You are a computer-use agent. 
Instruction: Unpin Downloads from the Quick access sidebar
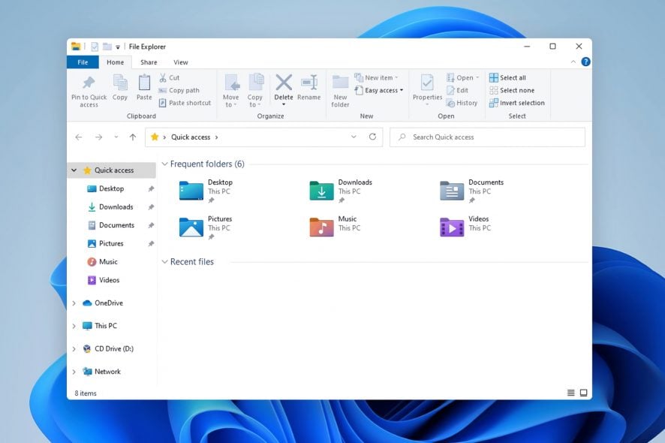click(x=150, y=206)
